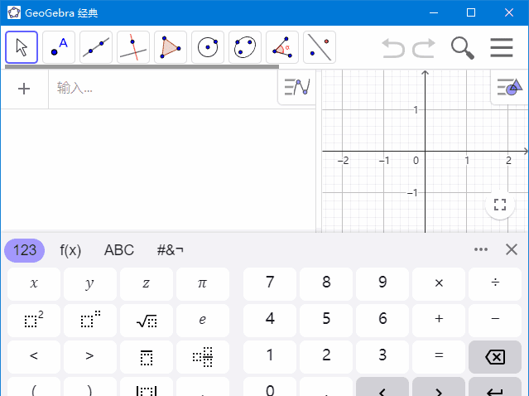The height and width of the screenshot is (396, 529).
Task: Switch to the #&¬ symbols tab
Action: click(170, 250)
